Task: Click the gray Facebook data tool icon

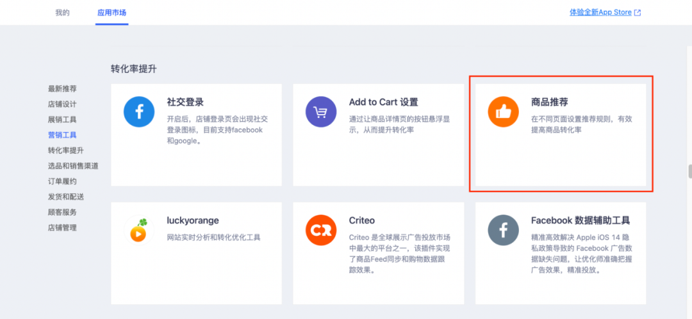Action: click(x=503, y=230)
